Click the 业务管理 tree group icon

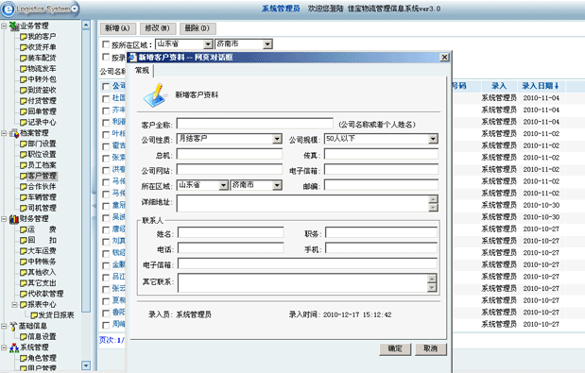click(x=14, y=25)
